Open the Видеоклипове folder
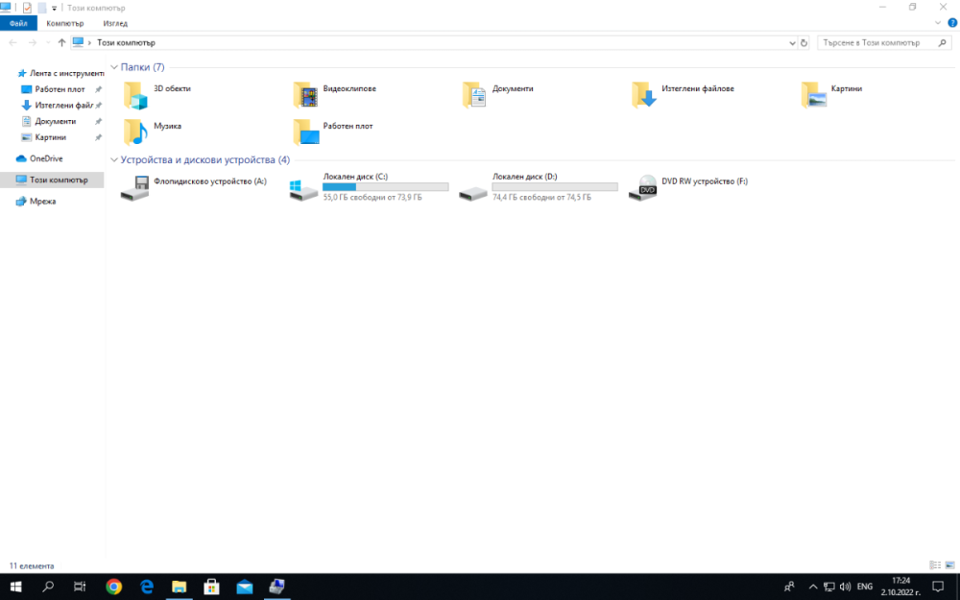The width and height of the screenshot is (960, 600). tap(305, 94)
